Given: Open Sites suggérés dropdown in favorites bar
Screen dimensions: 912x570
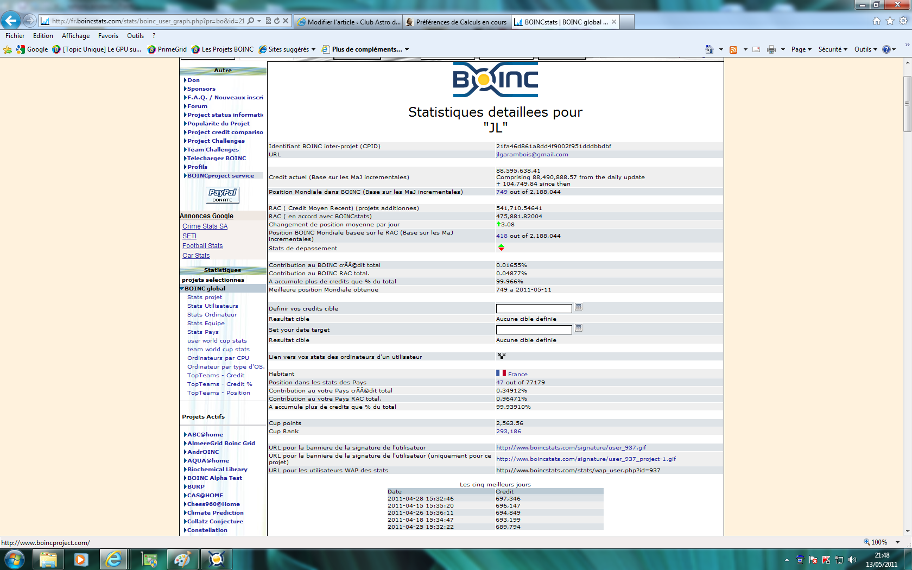Looking at the screenshot, I should point(287,49).
